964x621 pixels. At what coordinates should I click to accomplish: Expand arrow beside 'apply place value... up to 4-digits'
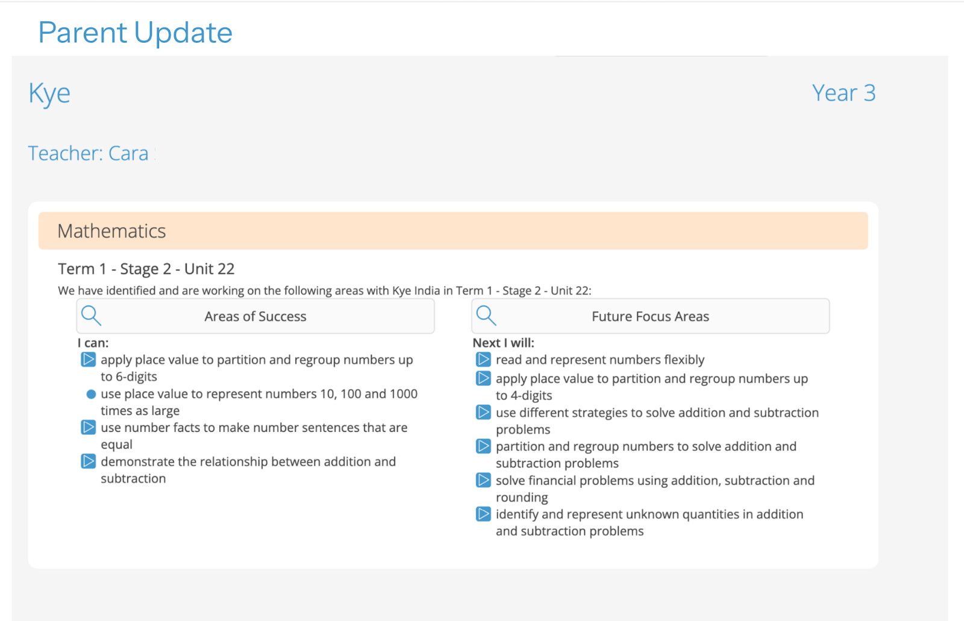click(x=483, y=378)
